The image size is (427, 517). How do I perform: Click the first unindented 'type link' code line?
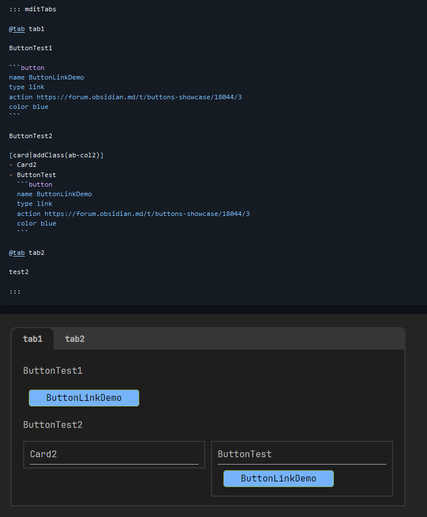pos(27,87)
